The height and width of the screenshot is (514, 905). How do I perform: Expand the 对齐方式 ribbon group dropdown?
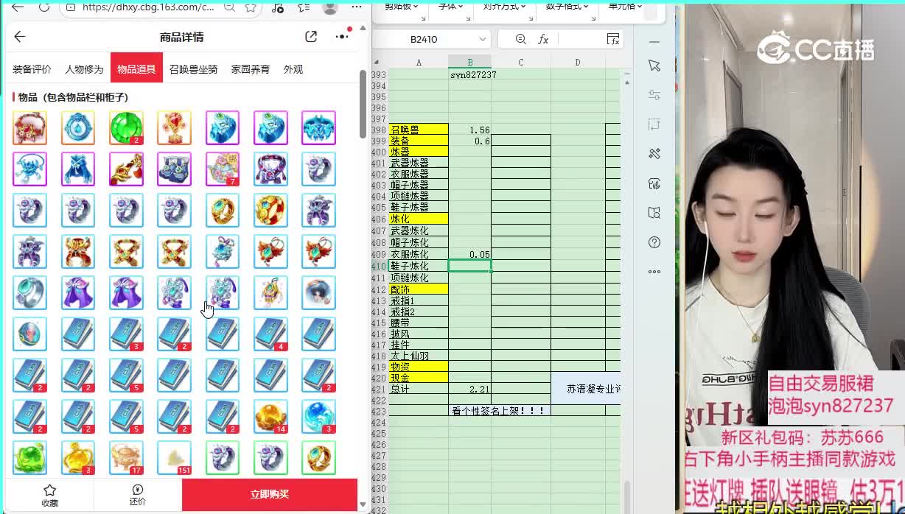505,6
